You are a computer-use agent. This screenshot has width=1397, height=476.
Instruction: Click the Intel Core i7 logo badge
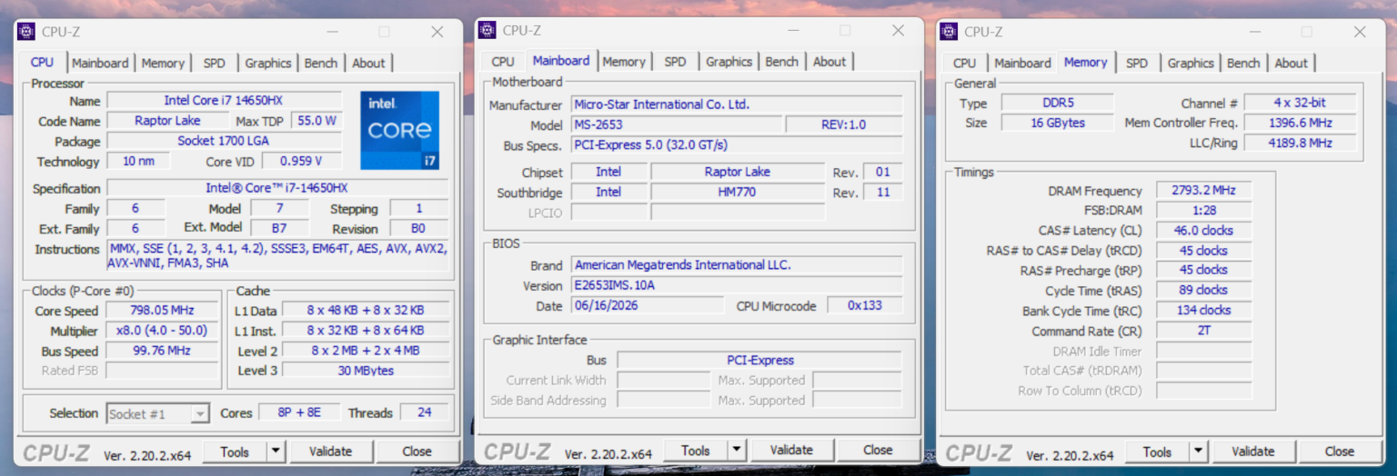399,130
